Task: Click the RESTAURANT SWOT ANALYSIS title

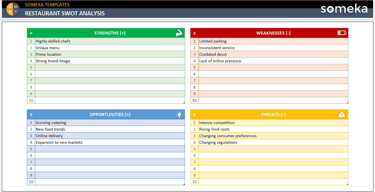Action: [x=65, y=13]
